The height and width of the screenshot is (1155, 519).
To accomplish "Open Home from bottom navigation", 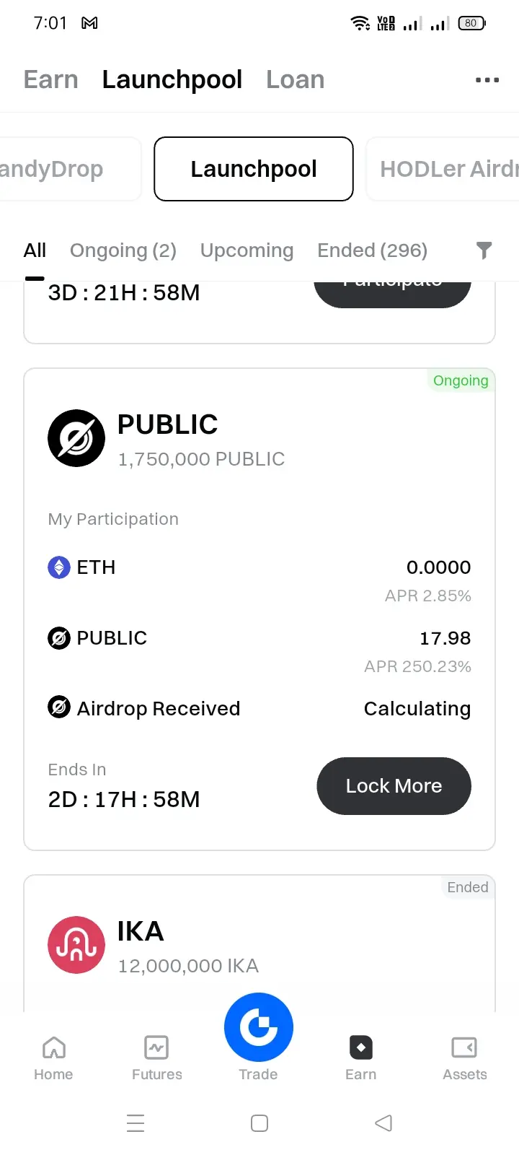I will (53, 1058).
